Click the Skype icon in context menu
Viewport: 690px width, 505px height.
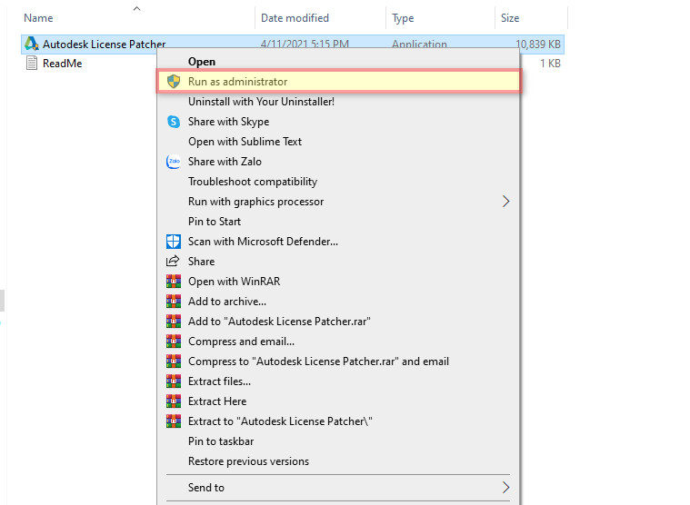click(x=174, y=122)
